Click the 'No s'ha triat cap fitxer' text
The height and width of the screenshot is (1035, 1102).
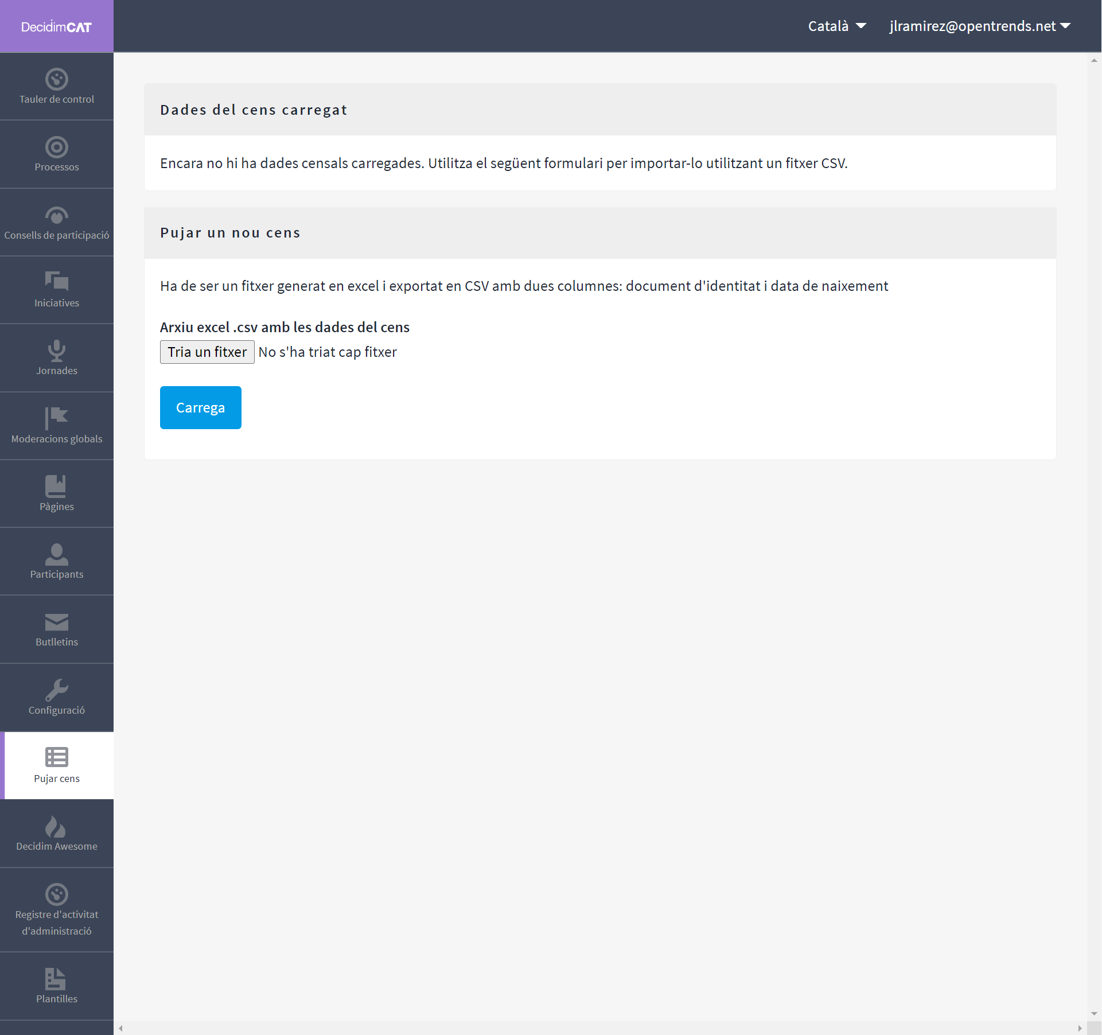pyautogui.click(x=328, y=352)
